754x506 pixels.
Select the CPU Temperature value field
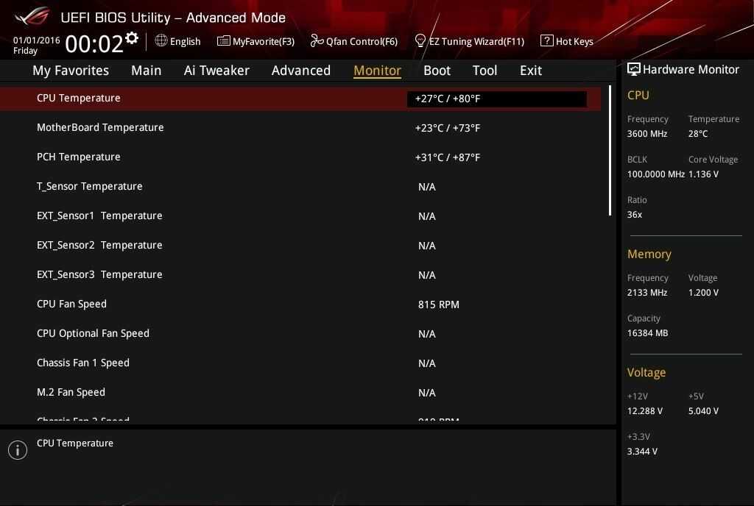point(496,99)
